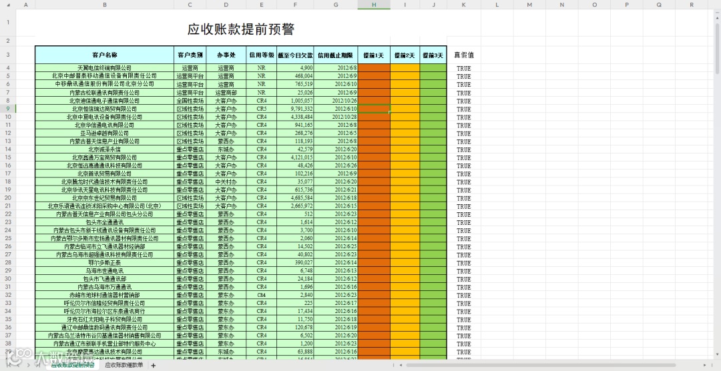721x371 pixels.
Task: Click the 提前1天 header cell
Action: pos(374,55)
